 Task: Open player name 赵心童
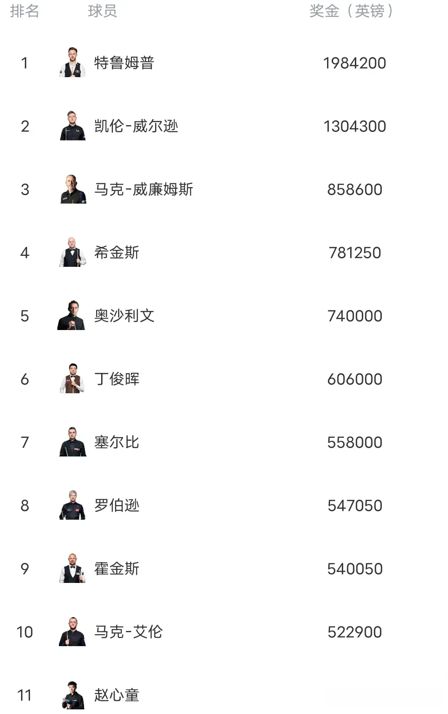pos(117,695)
